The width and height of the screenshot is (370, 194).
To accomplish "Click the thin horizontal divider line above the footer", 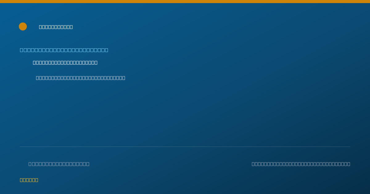I will click(185, 147).
